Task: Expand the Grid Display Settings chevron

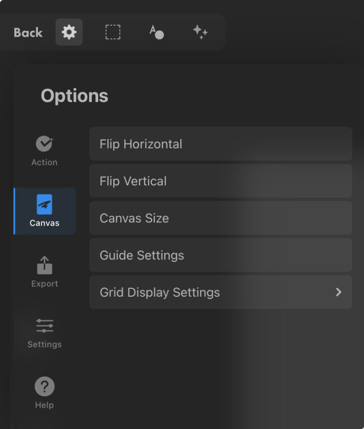Action: coord(339,292)
